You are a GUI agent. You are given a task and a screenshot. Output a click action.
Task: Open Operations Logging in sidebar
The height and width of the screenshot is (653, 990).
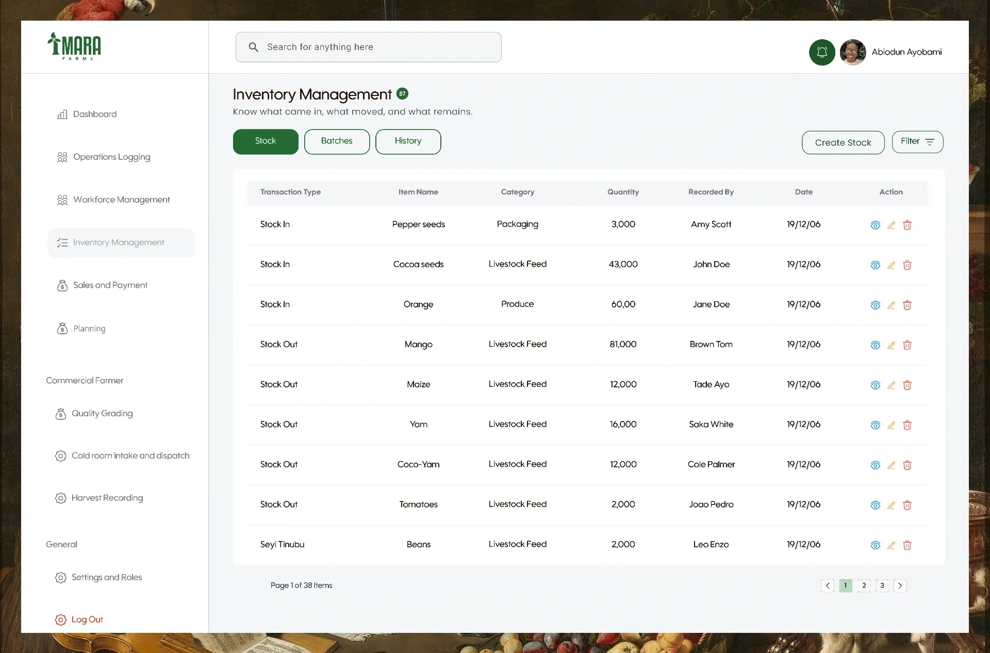click(x=104, y=157)
